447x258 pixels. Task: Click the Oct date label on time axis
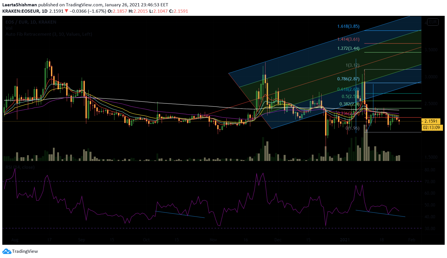(146, 240)
